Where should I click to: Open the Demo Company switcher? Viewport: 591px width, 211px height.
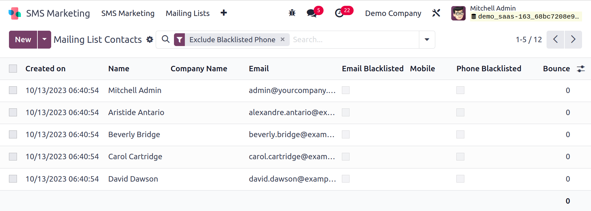point(393,13)
